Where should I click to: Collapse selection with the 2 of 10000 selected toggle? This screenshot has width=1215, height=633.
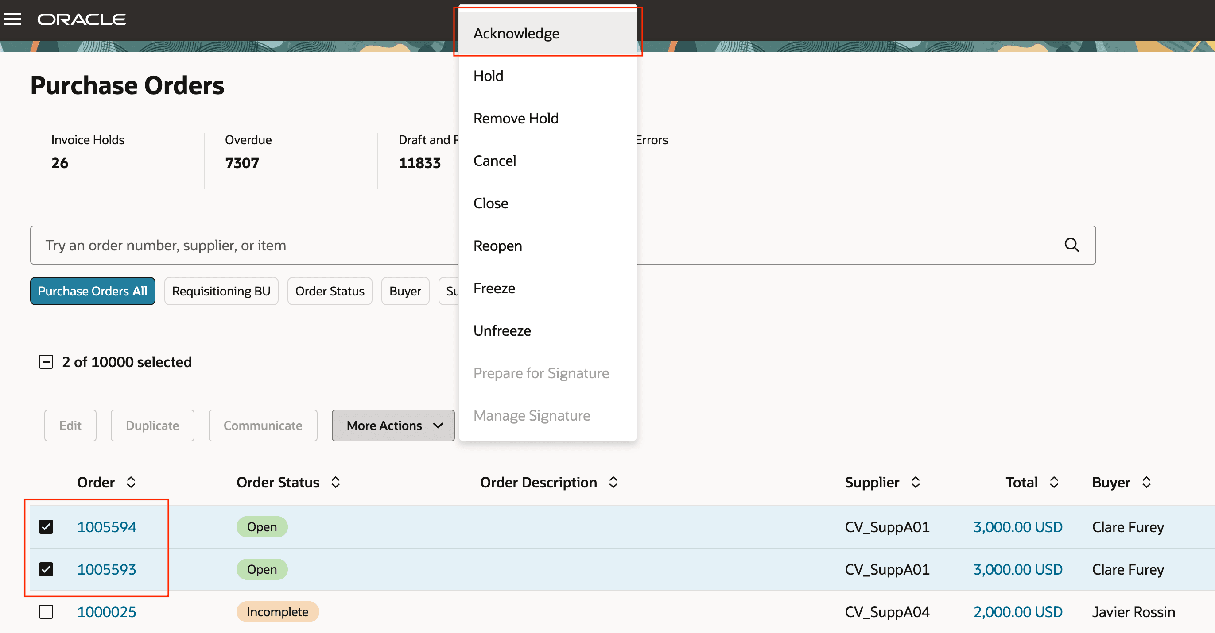coord(46,362)
